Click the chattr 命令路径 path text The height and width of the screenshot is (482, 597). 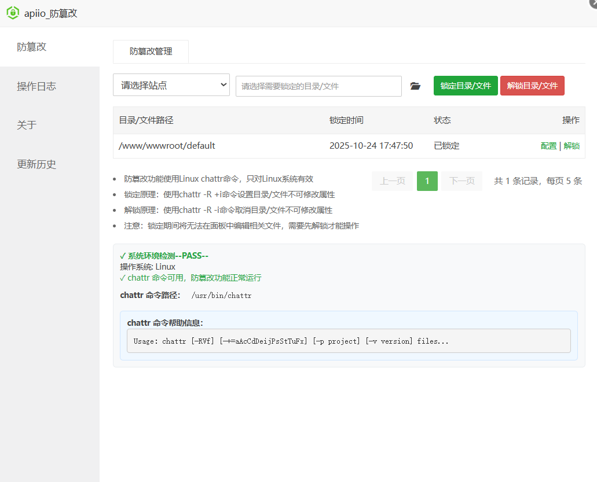pyautogui.click(x=222, y=295)
